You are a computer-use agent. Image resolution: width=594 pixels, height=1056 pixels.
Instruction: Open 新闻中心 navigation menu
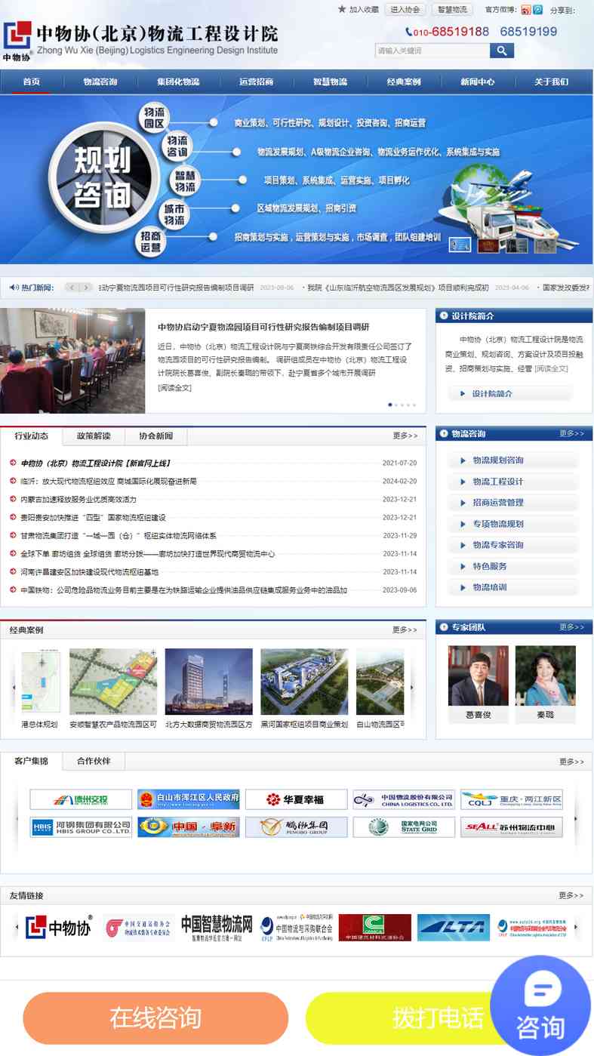pyautogui.click(x=478, y=82)
